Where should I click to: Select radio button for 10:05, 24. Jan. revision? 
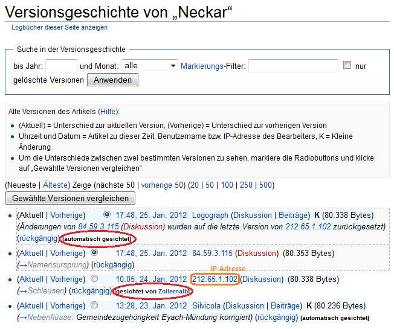pyautogui.click(x=94, y=279)
